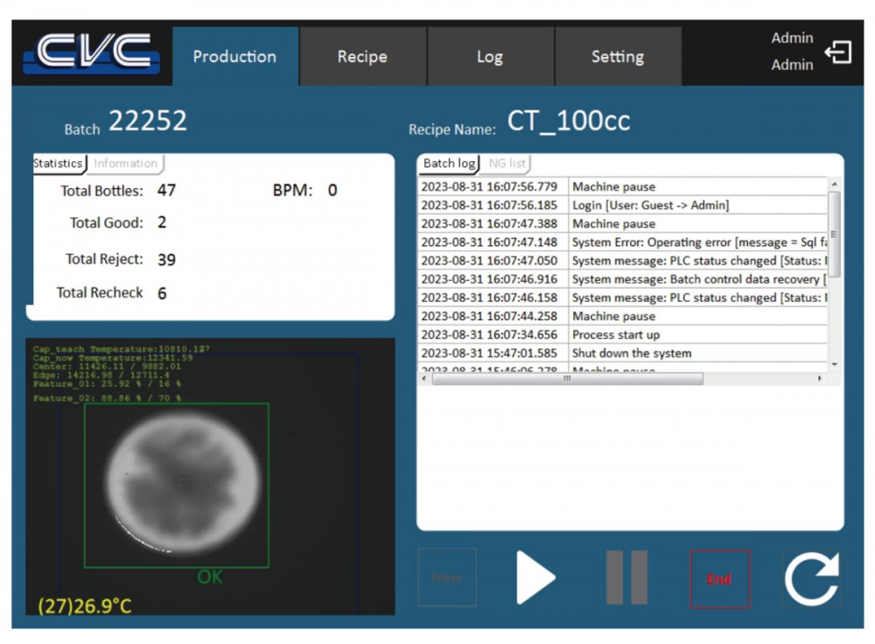Screen dimensions: 875x644
Task: Click the horizontal scrollbar right arrow
Action: [x=820, y=379]
